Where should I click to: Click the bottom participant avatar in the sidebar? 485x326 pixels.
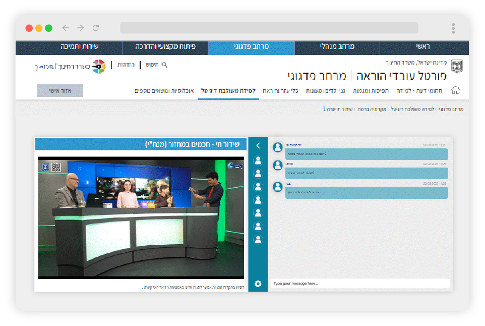point(258,239)
